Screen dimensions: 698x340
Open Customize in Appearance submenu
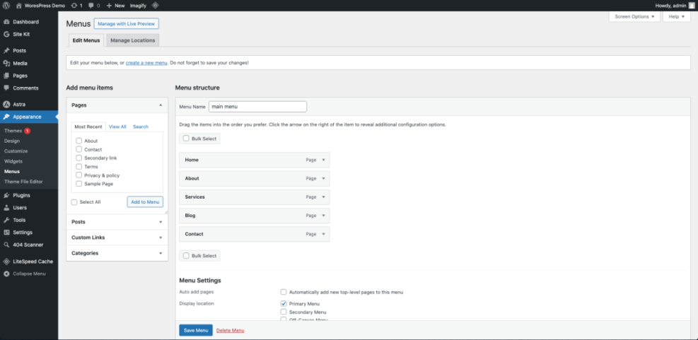click(16, 151)
